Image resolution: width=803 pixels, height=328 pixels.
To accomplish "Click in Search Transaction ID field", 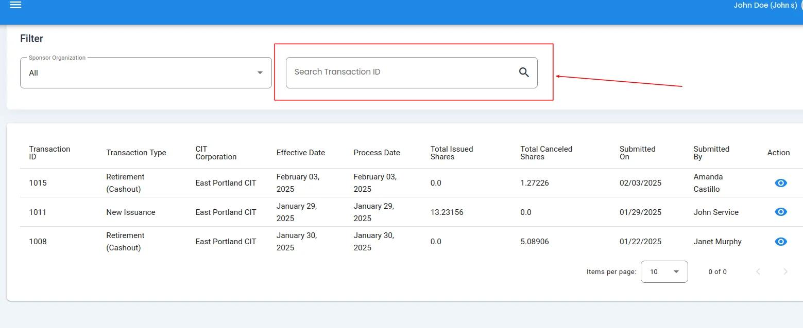I will click(402, 72).
